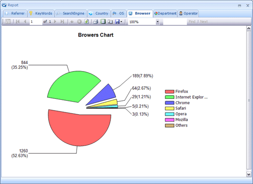Switch to print layout view
Image resolution: width=253 pixels, height=184 pixels.
pyautogui.click(x=103, y=21)
